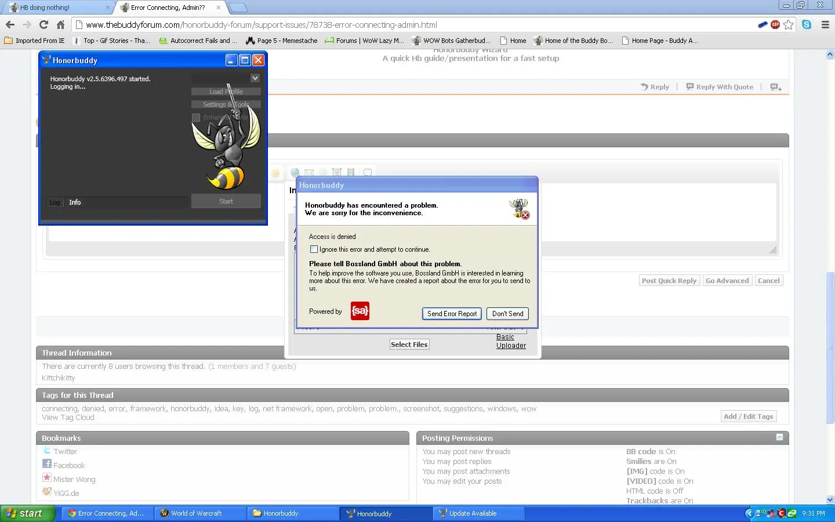Viewport: 835px width, 522px height.
Task: Click the Twitter bookmark icon
Action: click(x=47, y=451)
